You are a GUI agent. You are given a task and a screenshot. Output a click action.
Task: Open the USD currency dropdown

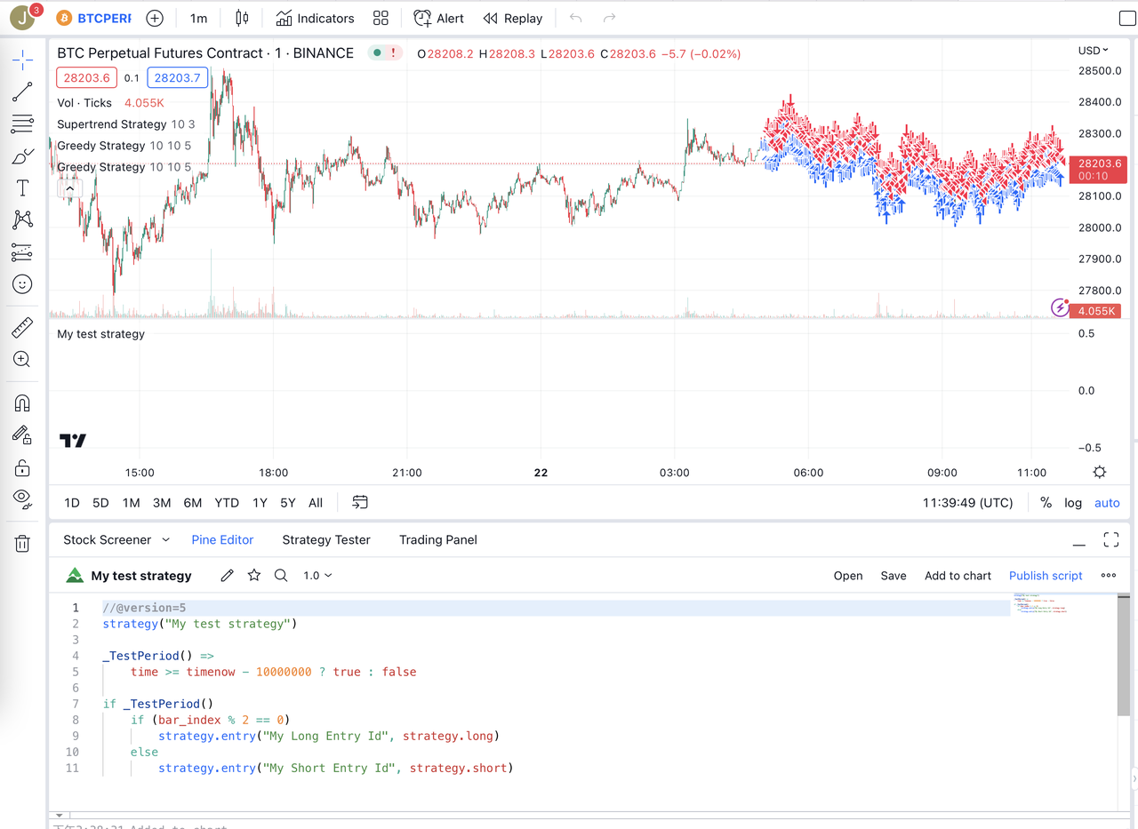(x=1093, y=51)
